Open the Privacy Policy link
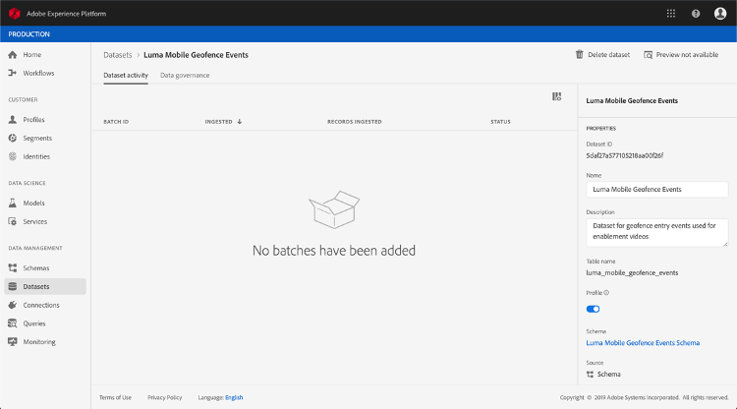Image resolution: width=737 pixels, height=409 pixels. pyautogui.click(x=164, y=397)
